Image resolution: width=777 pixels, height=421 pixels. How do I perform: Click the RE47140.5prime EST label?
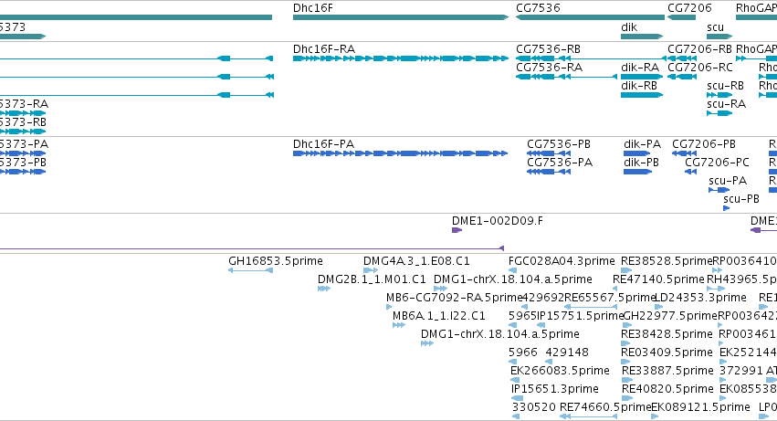658,279
